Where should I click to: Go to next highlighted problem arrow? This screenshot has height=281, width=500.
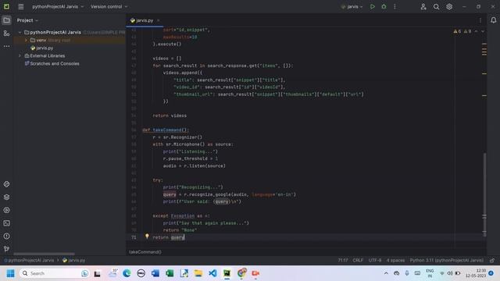pyautogui.click(x=483, y=31)
